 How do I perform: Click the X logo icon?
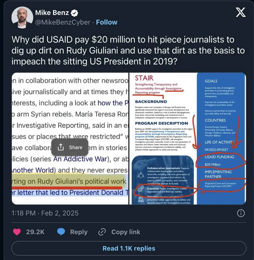click(x=241, y=12)
